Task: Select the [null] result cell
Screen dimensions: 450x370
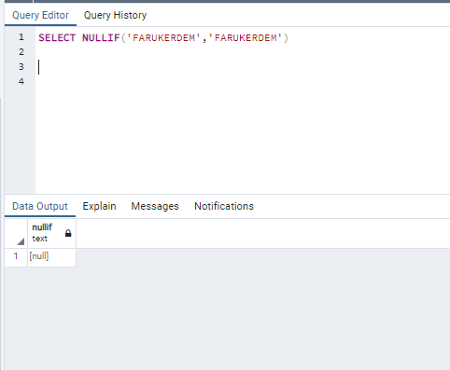Action: 52,256
